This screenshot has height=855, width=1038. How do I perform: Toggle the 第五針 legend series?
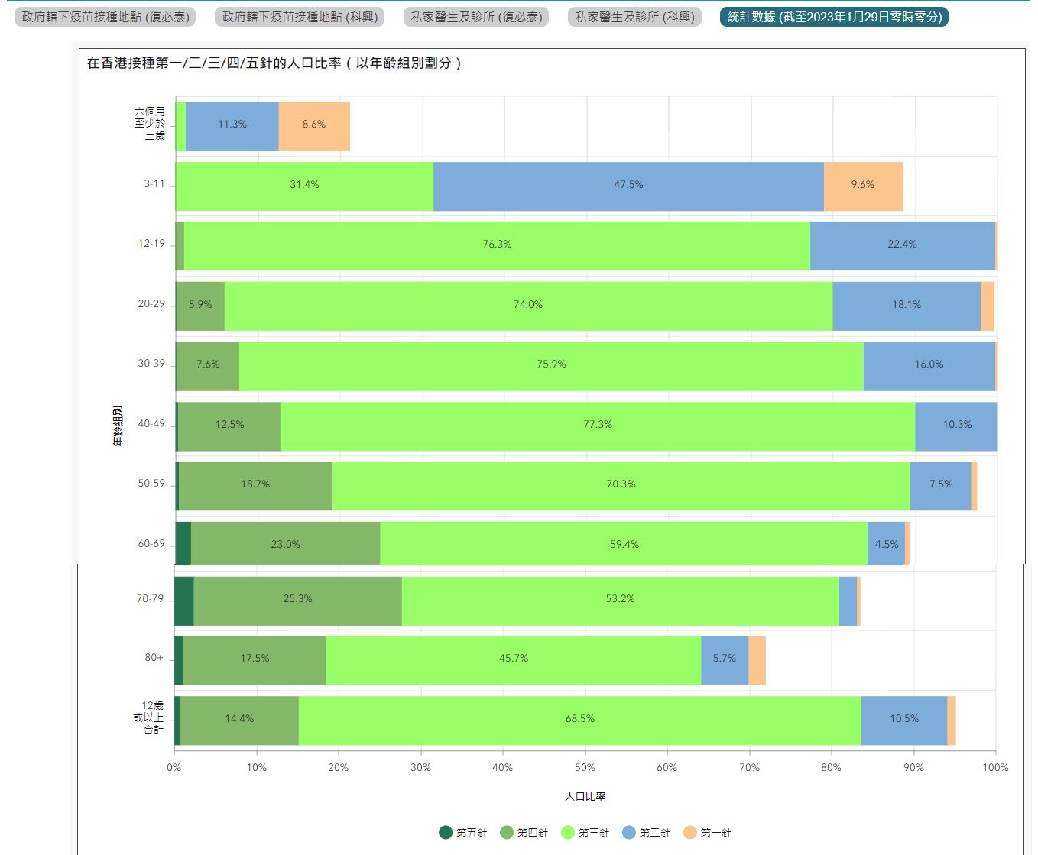click(463, 833)
